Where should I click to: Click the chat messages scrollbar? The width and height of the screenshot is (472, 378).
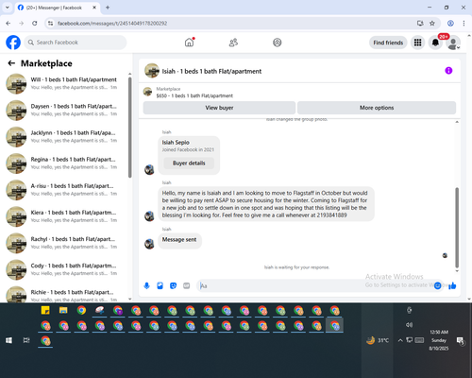point(457,228)
